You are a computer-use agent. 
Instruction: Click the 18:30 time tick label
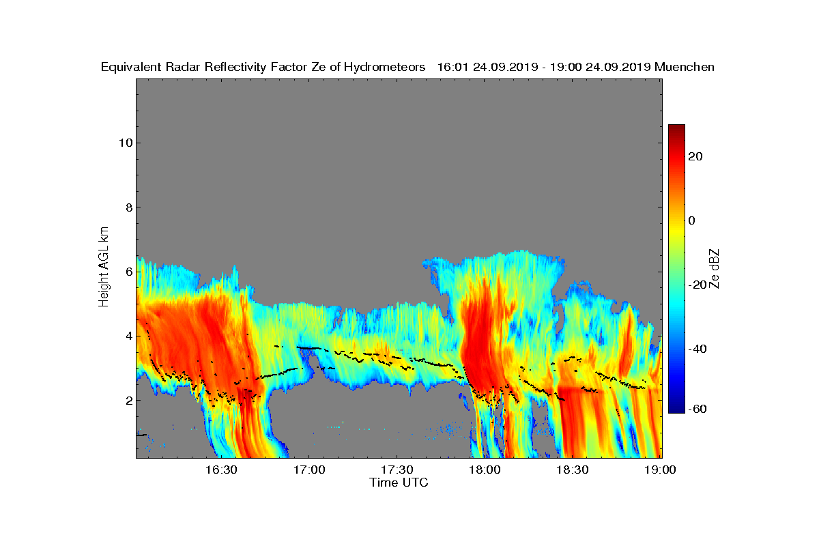click(573, 470)
